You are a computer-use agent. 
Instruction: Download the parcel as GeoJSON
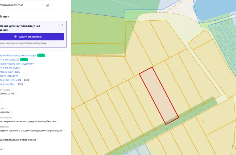pyautogui.click(x=10, y=80)
